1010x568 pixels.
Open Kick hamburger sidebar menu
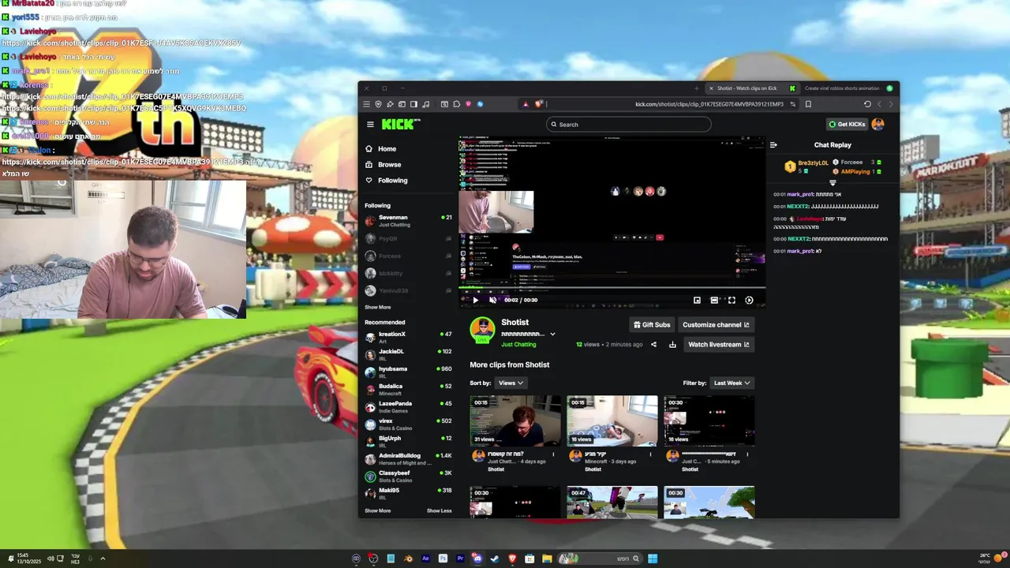pos(370,124)
